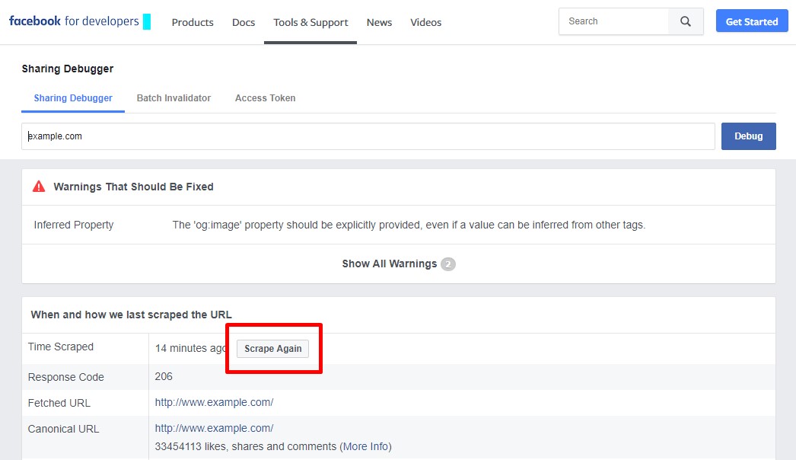Viewport: 796px width, 460px height.
Task: Open the Docs menu
Action: [244, 22]
